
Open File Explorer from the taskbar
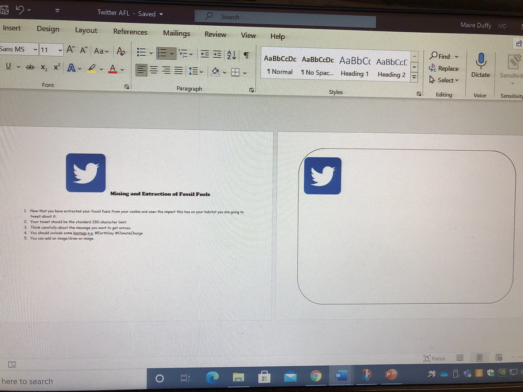click(x=238, y=377)
